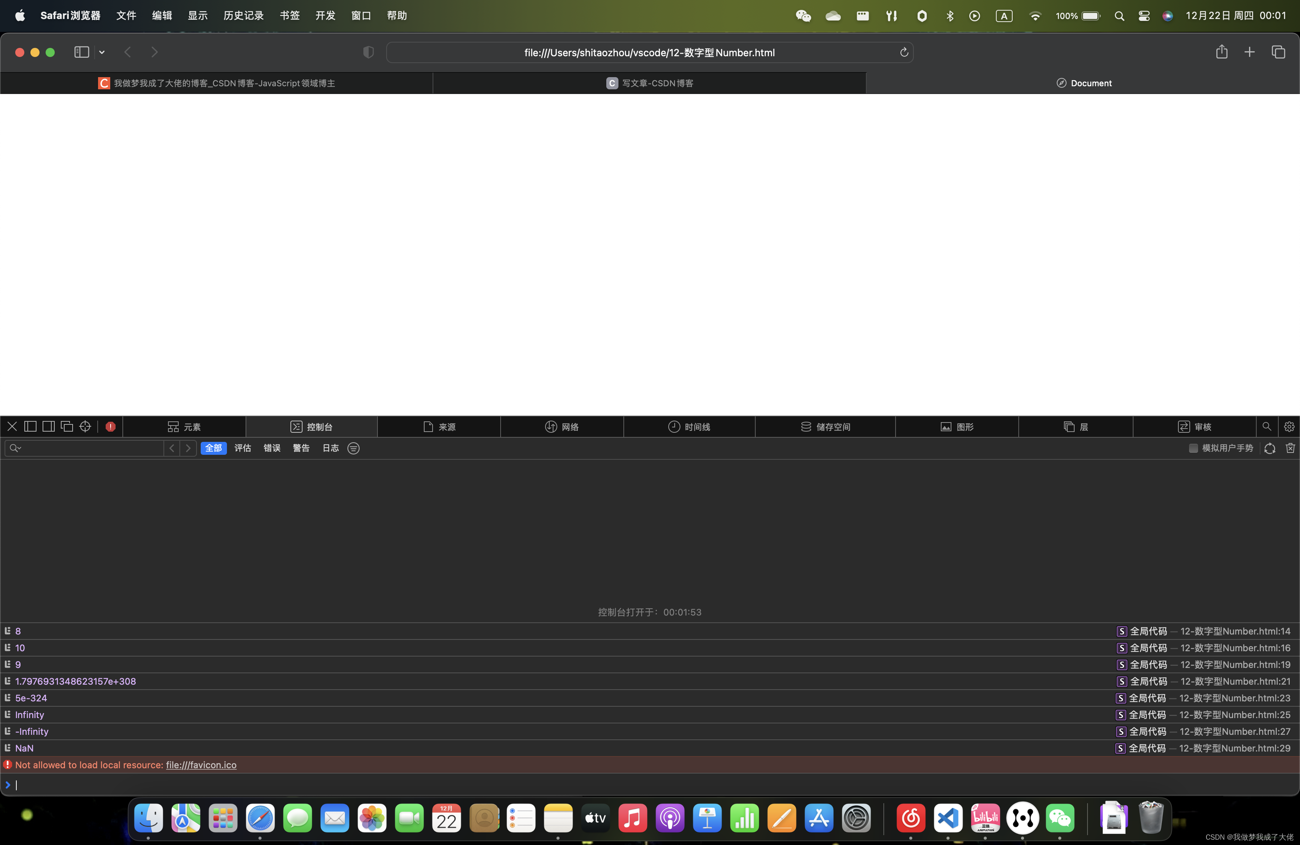Screen dimensions: 1300x845
Task: Select the Document tab
Action: pyautogui.click(x=1083, y=83)
